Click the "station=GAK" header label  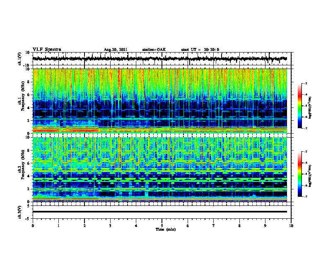point(154,50)
